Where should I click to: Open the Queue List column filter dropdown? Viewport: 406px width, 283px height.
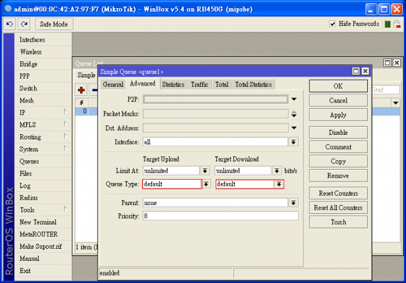click(395, 103)
